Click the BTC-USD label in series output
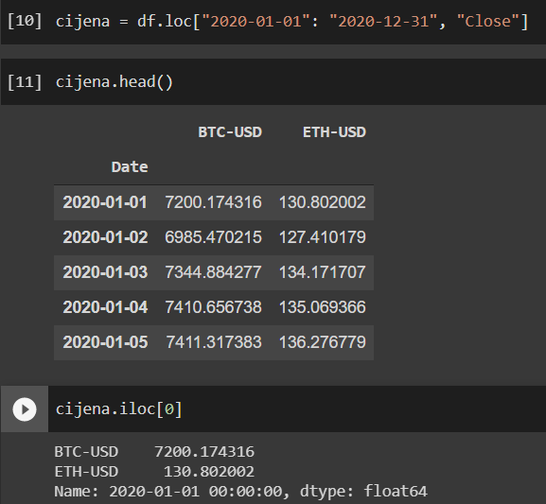Image resolution: width=546 pixels, height=504 pixels. [86, 452]
